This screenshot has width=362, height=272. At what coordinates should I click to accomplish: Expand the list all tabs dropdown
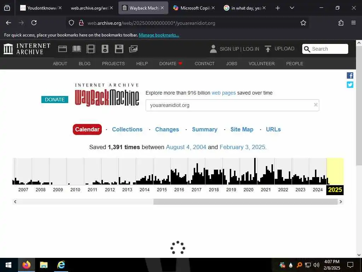pyautogui.click(x=292, y=8)
